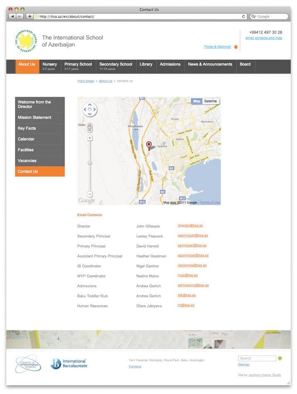Click the magnifier icon in Google search box
297x394 pixels.
click(254, 16)
